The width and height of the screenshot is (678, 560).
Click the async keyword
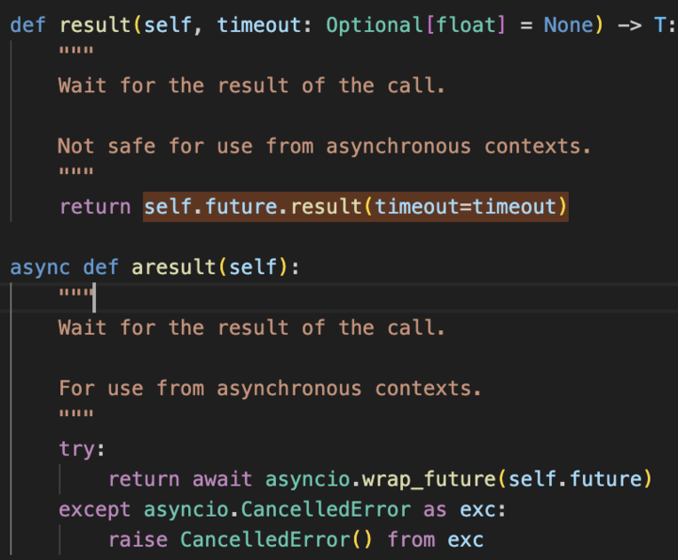[x=40, y=267]
